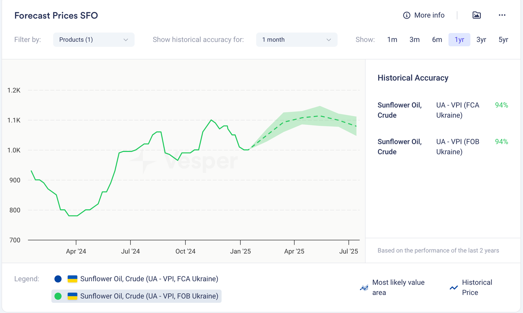The width and height of the screenshot is (523, 313).
Task: Switch chart range to 3m
Action: pos(414,39)
